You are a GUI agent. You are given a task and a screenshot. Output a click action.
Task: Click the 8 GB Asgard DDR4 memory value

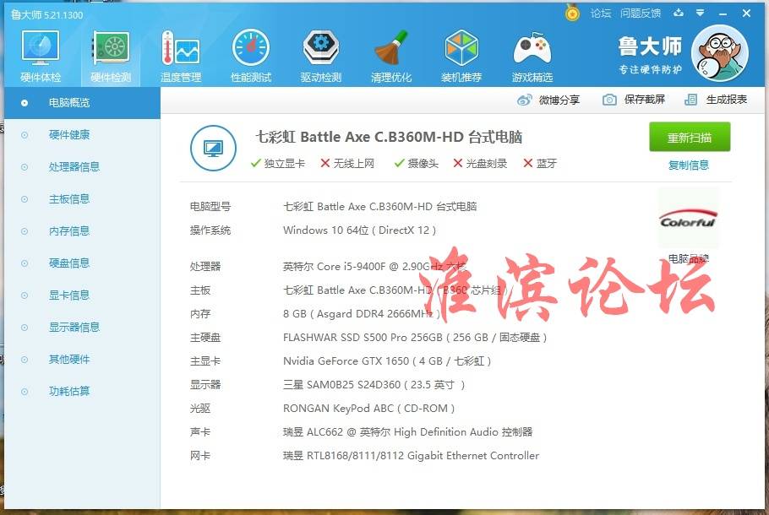pyautogui.click(x=362, y=314)
